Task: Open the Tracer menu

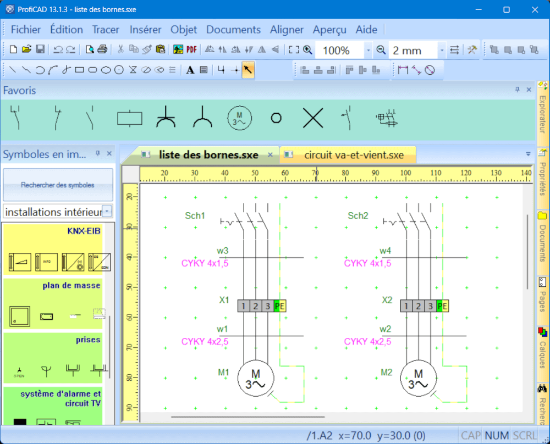Action: 106,30
